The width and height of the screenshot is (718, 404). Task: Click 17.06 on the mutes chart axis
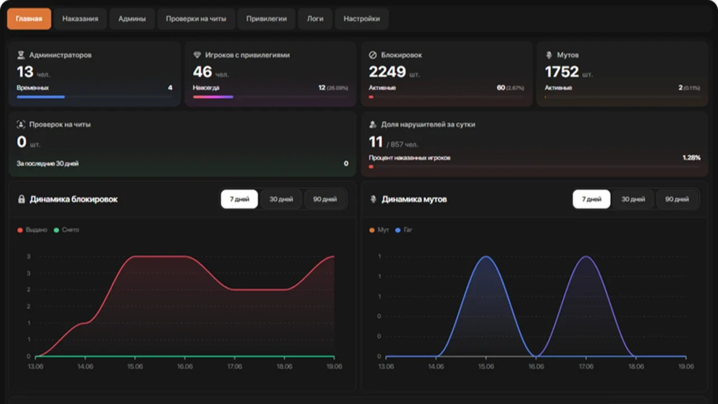tap(586, 366)
